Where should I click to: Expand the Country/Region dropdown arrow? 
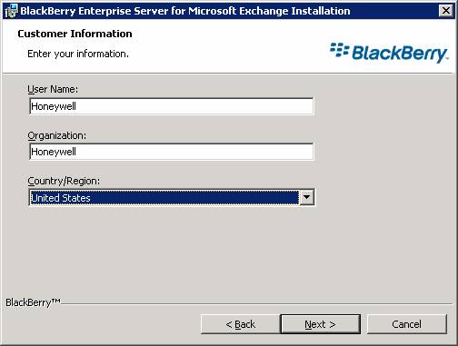tap(306, 197)
